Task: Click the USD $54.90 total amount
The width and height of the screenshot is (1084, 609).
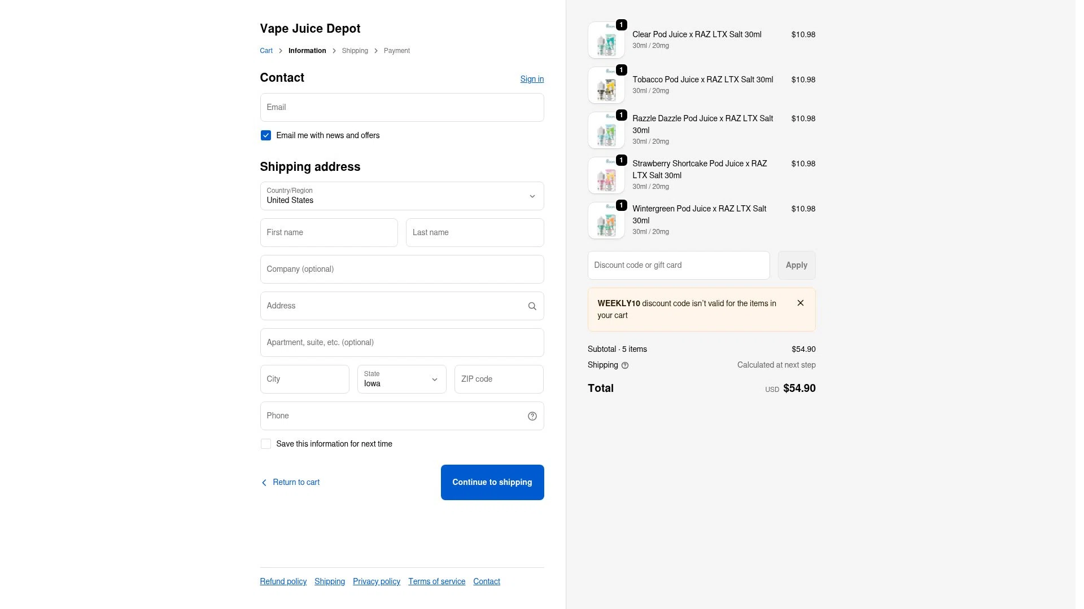Action: coord(790,389)
